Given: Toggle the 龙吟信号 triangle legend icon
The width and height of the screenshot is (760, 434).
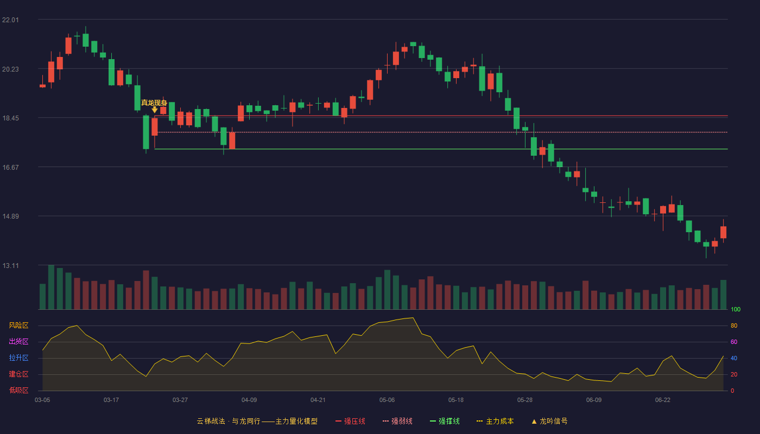Looking at the screenshot, I should pos(534,421).
